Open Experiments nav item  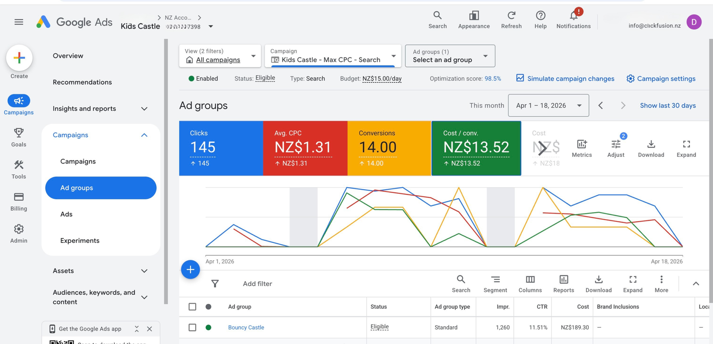tap(80, 241)
